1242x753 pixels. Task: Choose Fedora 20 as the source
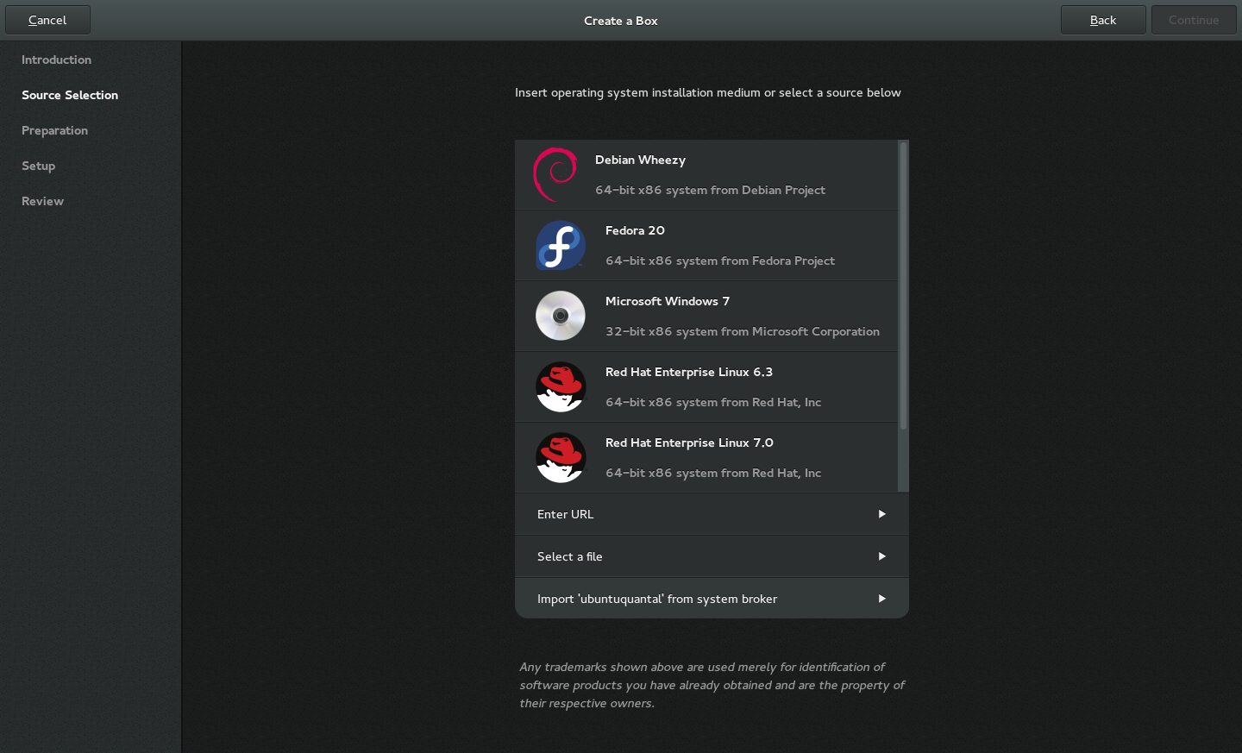tap(706, 246)
